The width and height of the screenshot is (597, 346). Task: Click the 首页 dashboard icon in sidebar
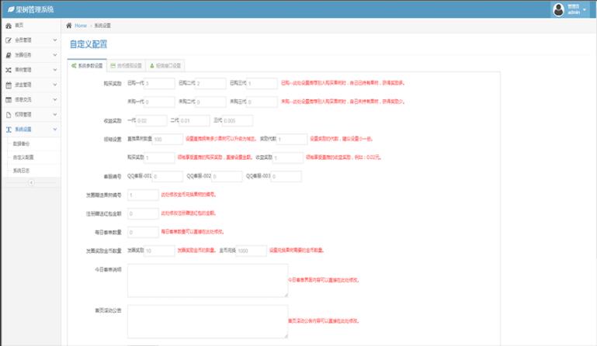tap(8, 26)
